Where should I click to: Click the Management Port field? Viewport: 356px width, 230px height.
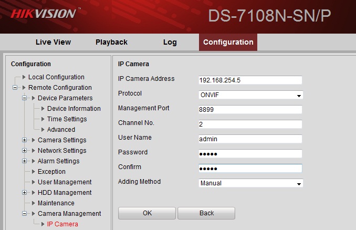click(250, 109)
